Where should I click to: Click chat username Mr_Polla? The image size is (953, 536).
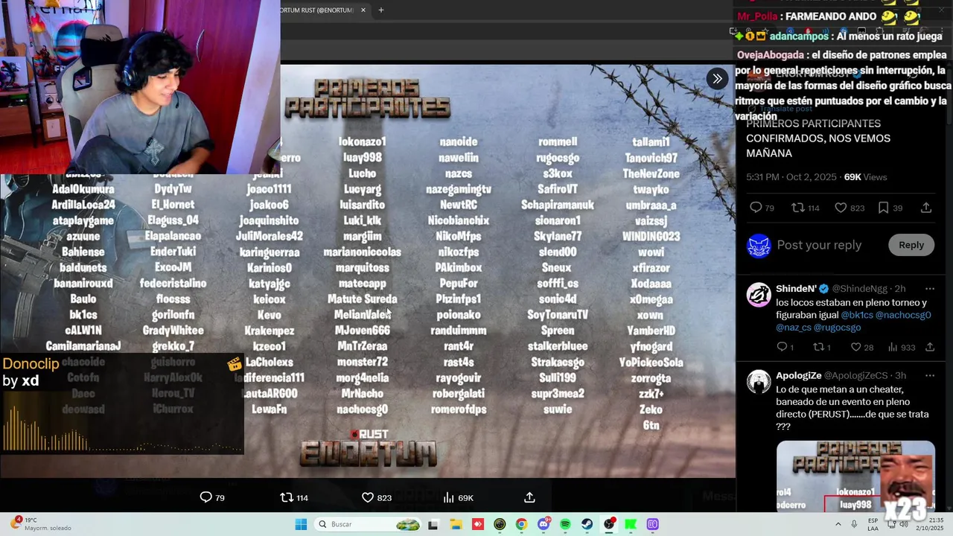(757, 16)
